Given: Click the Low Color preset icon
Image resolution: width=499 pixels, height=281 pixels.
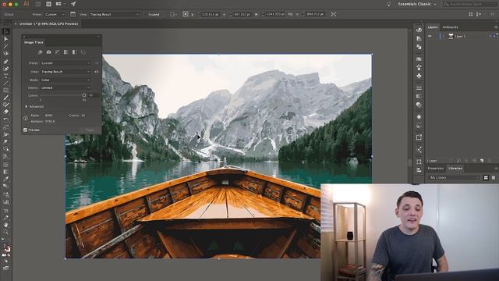Looking at the screenshot, I should point(57,52).
